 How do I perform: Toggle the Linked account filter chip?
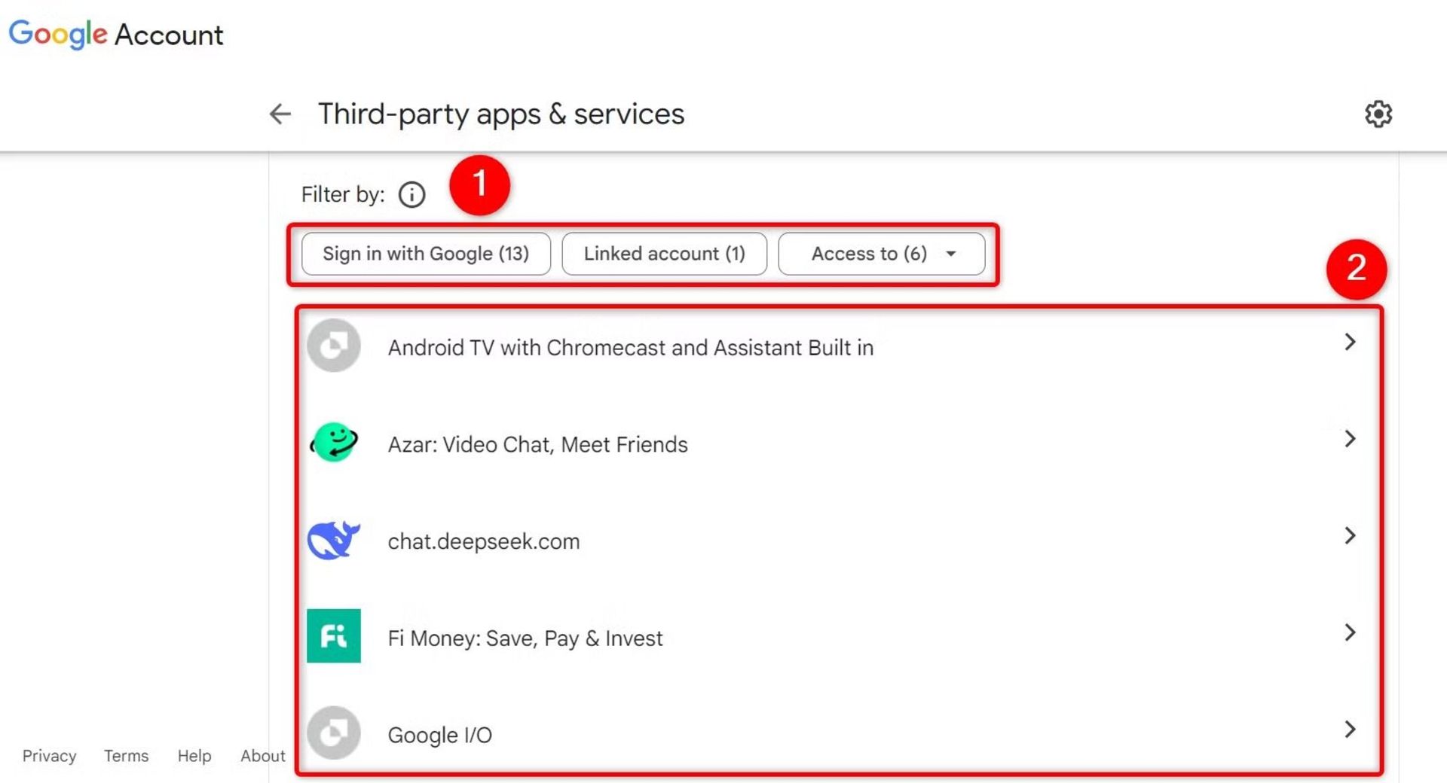[x=664, y=254]
